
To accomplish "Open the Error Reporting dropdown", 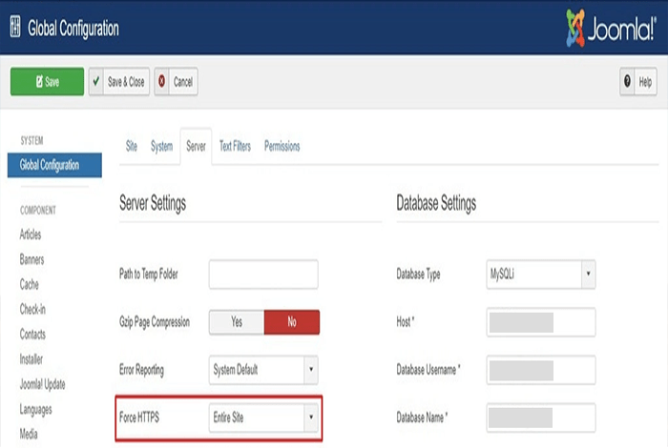I will pos(263,368).
